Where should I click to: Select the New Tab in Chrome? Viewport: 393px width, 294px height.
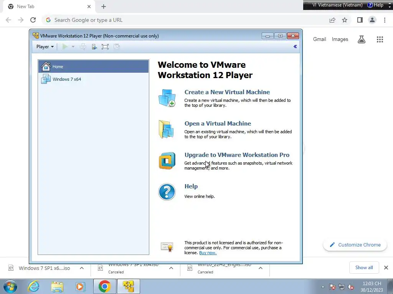point(49,7)
